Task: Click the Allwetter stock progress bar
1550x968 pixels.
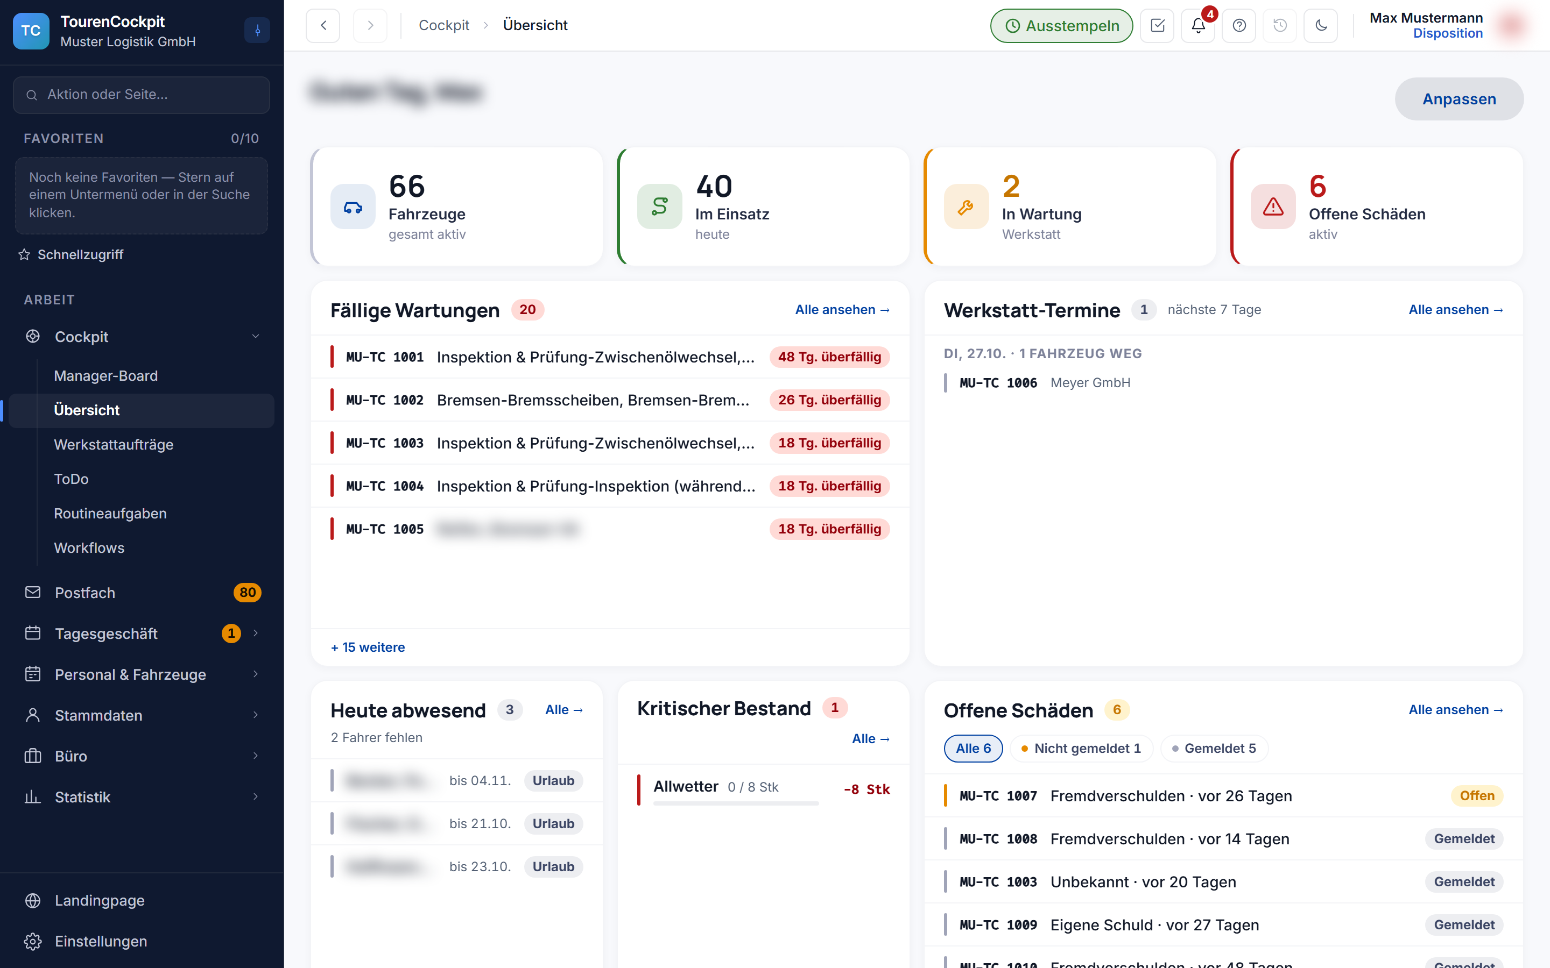Action: point(736,803)
